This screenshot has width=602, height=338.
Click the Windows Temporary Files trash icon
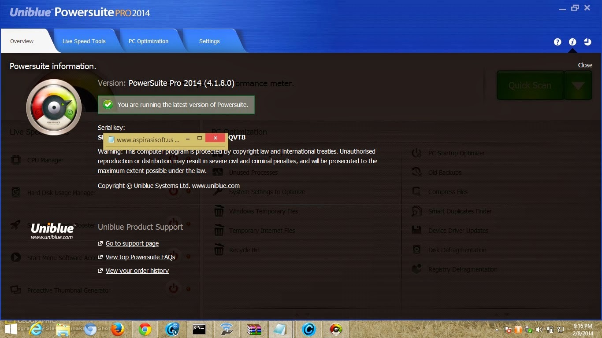coord(219,211)
